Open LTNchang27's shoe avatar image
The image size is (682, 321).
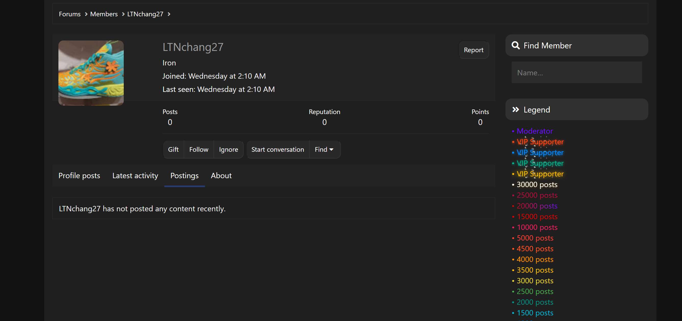(91, 73)
